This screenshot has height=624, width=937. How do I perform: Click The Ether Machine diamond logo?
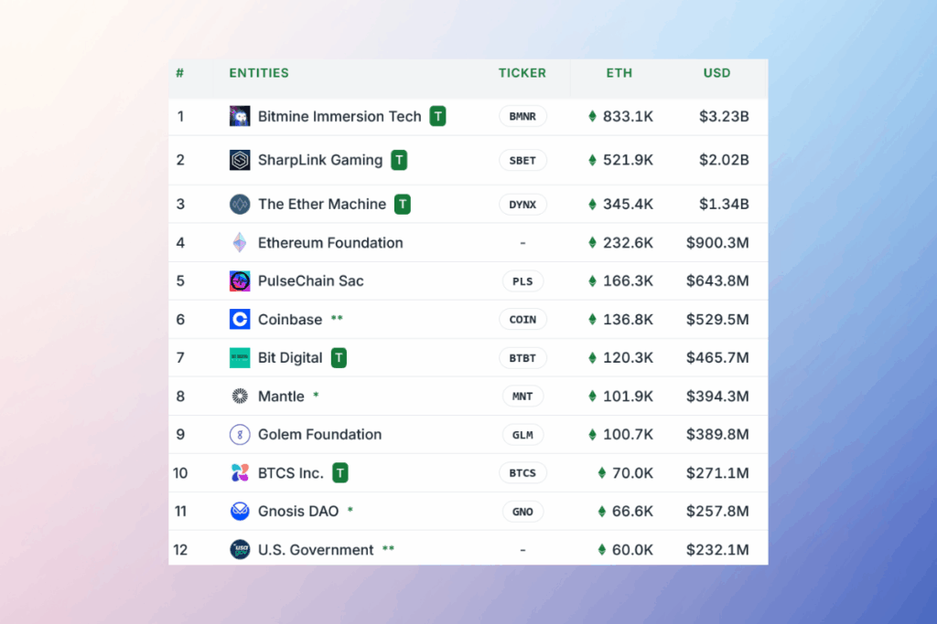[x=239, y=204]
